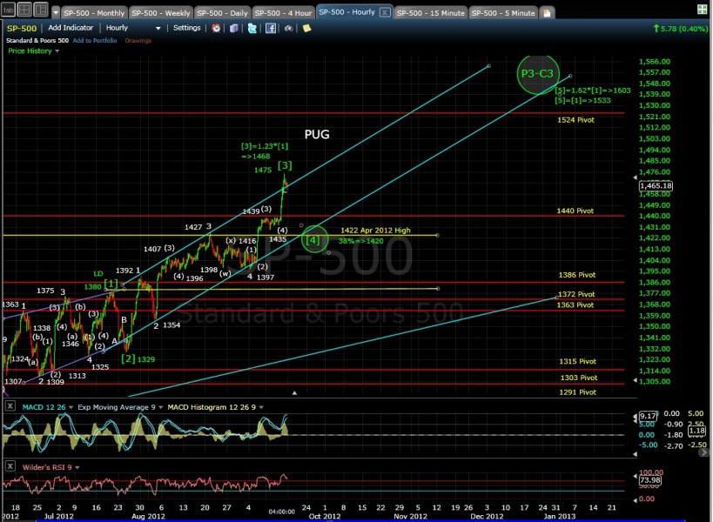
Task: Click the 1363 Pivot label
Action: [x=575, y=304]
